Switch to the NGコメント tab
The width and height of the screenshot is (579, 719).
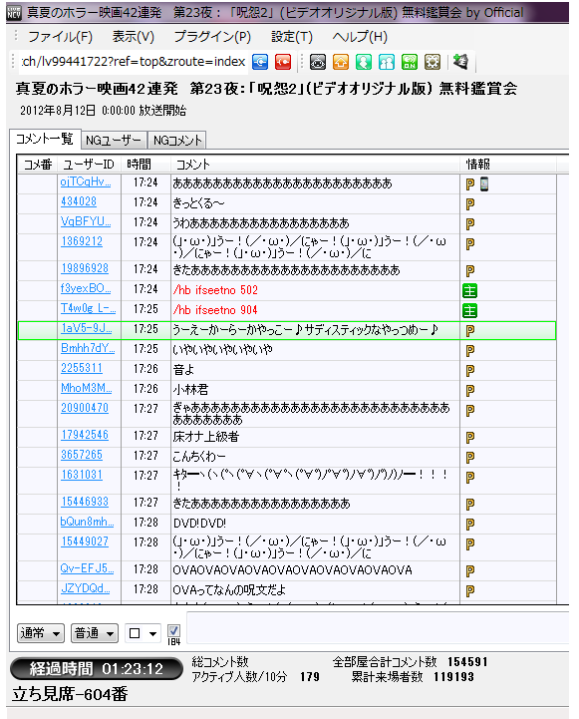177,141
